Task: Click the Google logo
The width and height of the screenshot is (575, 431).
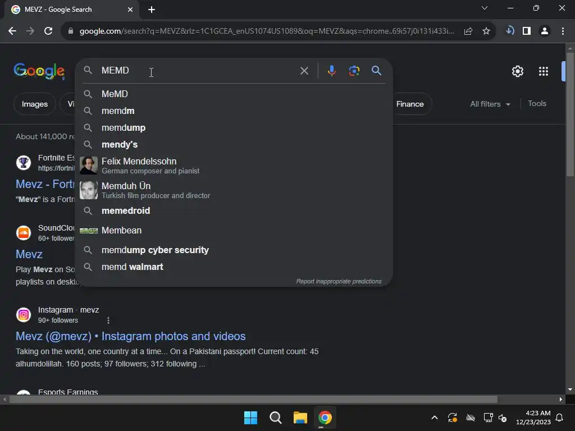Action: pos(39,71)
